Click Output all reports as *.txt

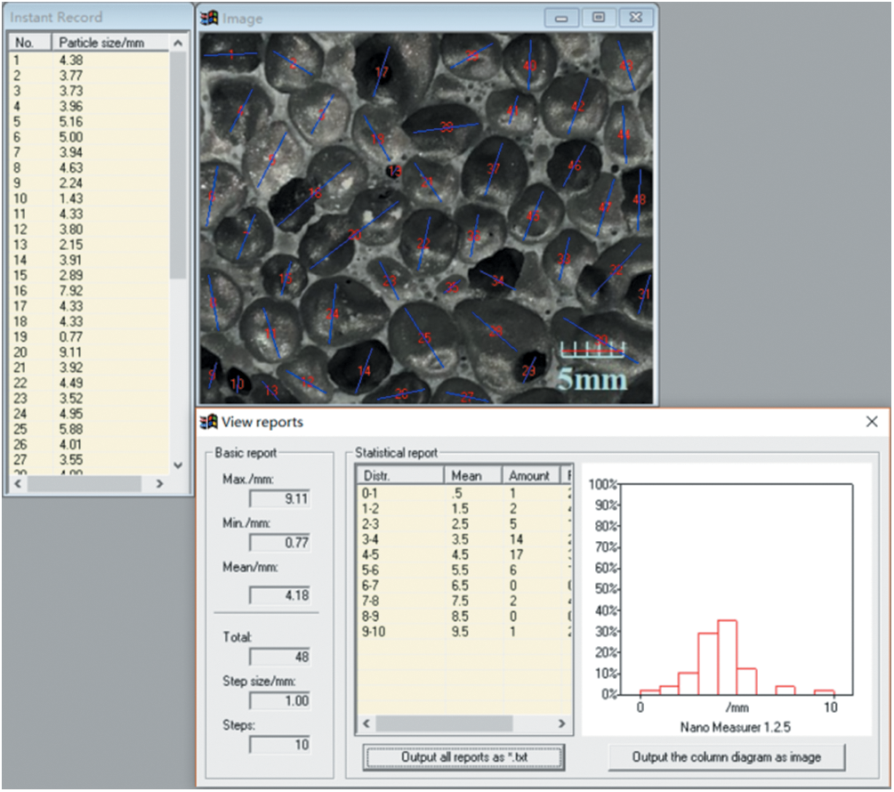tap(463, 757)
